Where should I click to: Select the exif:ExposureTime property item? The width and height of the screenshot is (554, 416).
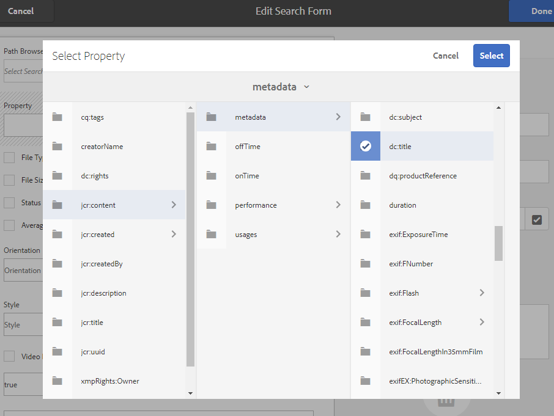pyautogui.click(x=418, y=235)
